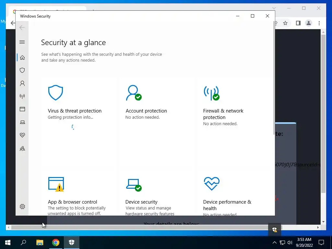Expand the hamburger navigation menu
Screen dimensions: 332x249
pos(22,42)
